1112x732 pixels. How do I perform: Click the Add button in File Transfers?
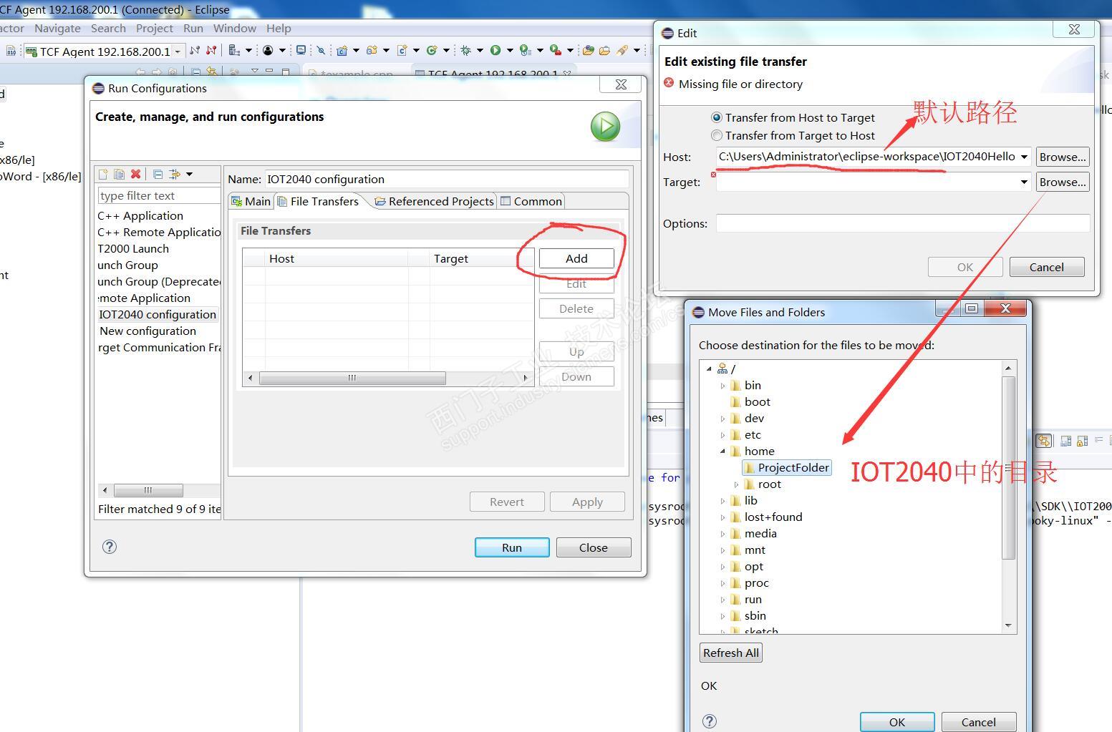[x=576, y=258]
